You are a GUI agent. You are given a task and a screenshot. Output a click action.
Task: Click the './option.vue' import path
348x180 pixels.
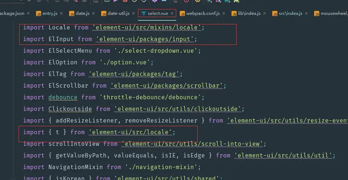pyautogui.click(x=125, y=63)
